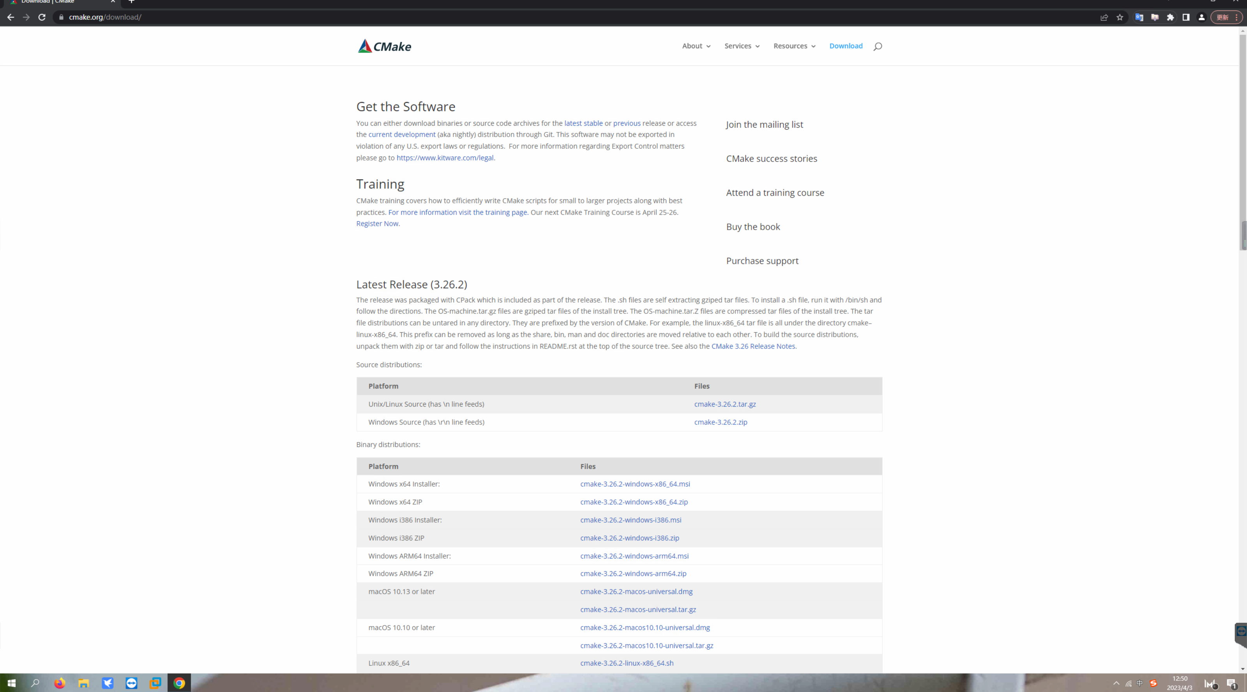Open 'Purchase support'

pyautogui.click(x=762, y=261)
